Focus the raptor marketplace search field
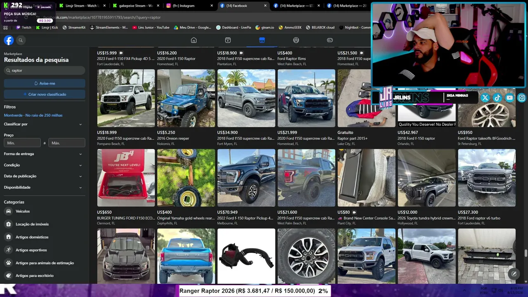This screenshot has height=297, width=528. 45,71
